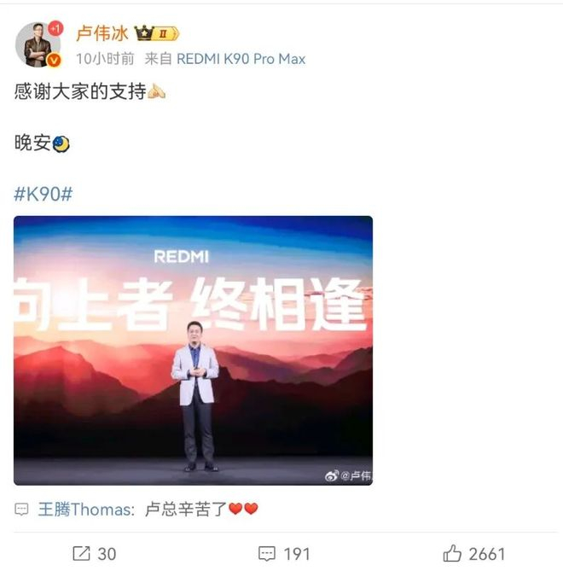The image size is (563, 571).
Task: Click the repost count 30
Action: pos(107,554)
